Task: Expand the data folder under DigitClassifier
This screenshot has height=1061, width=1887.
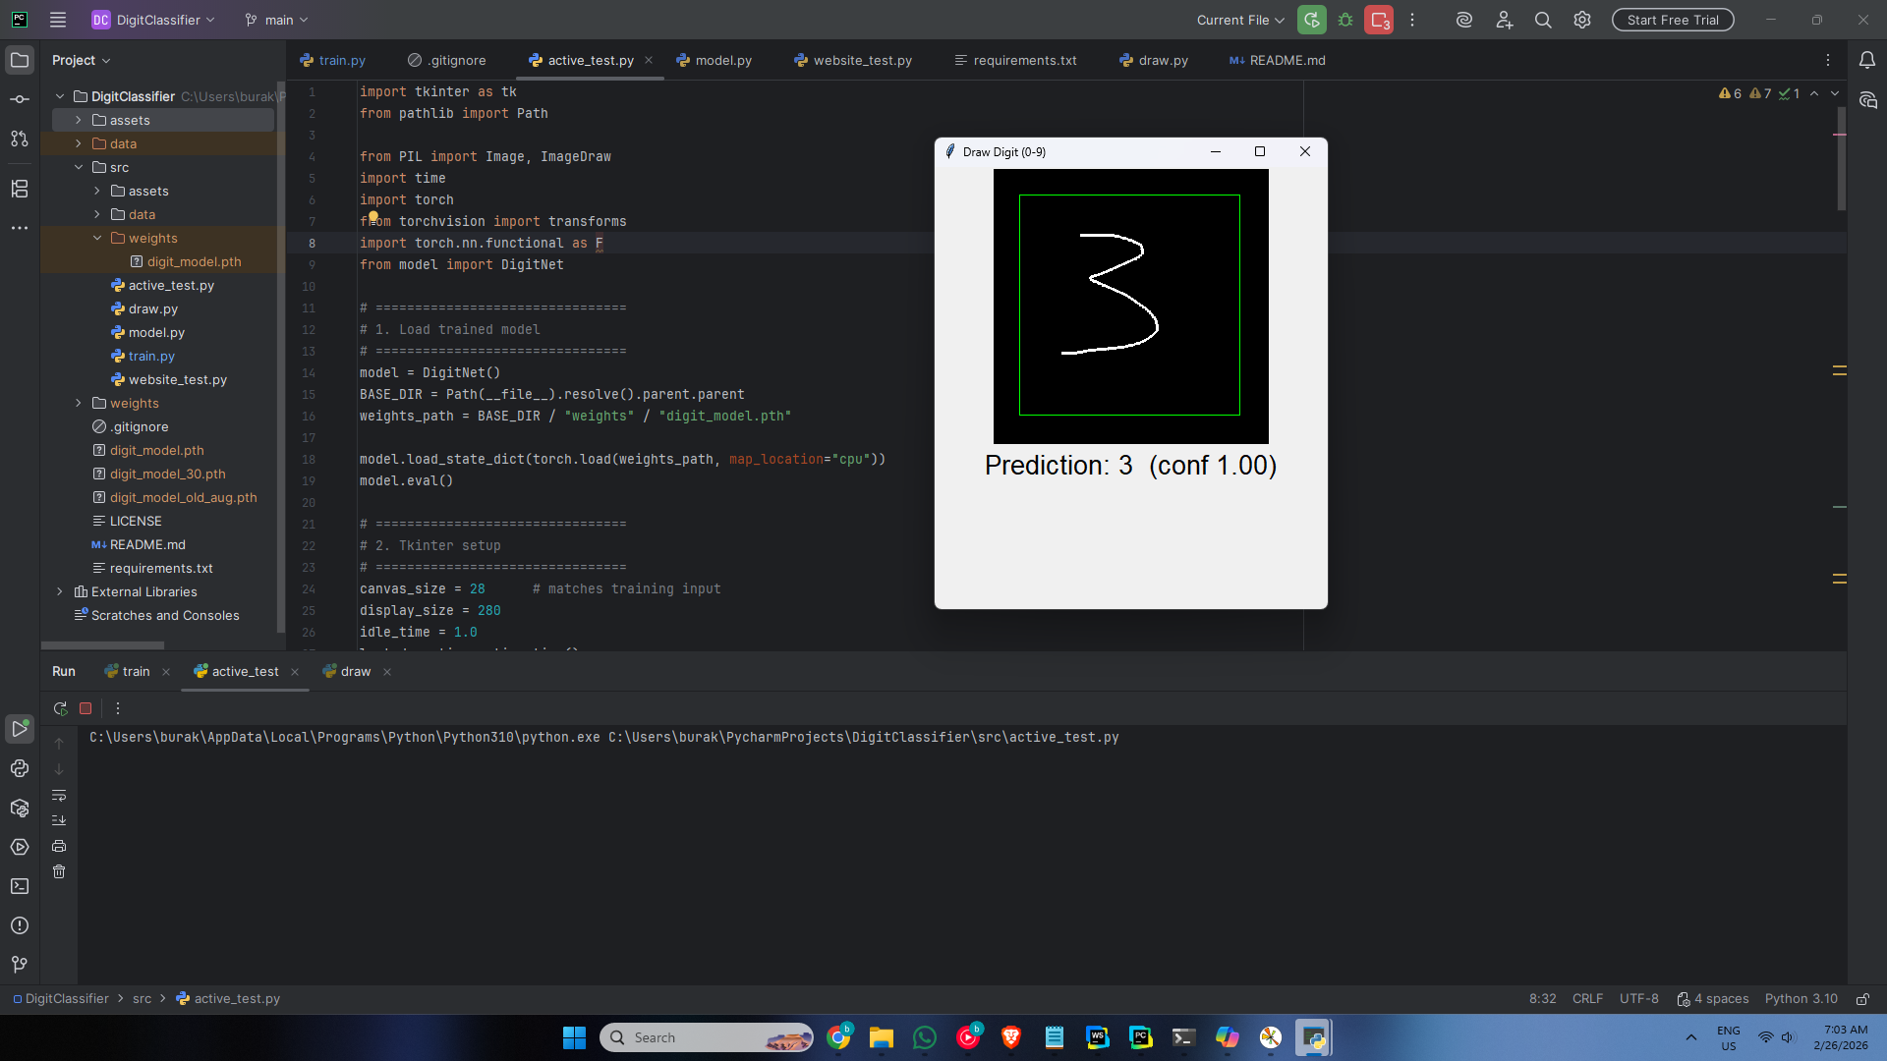Action: 79,143
